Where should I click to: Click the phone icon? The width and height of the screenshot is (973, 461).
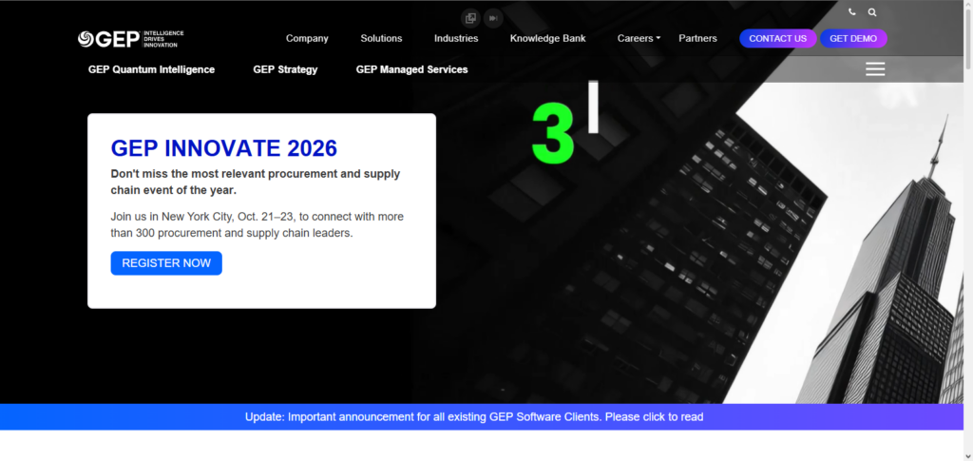[852, 11]
